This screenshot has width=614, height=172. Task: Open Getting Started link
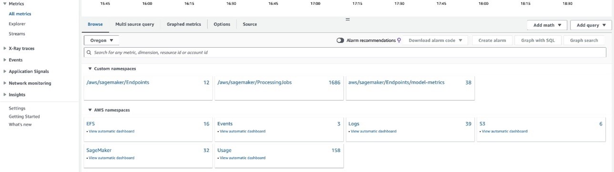24,117
